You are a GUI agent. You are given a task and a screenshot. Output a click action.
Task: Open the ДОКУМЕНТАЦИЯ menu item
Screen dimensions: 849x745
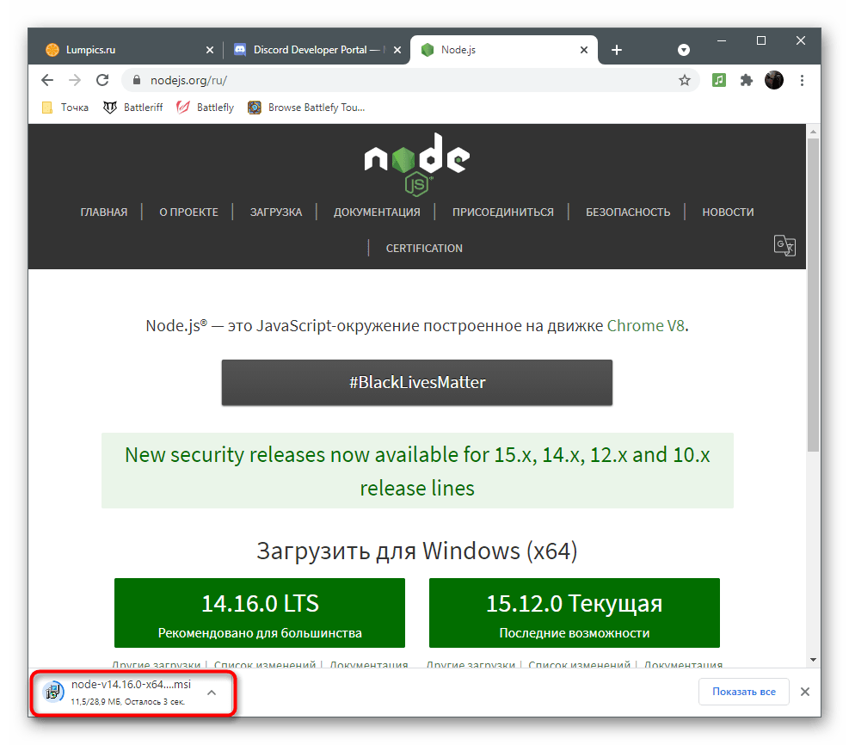377,212
